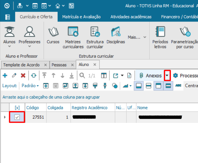Open Estrutura curricular from the ribbon

pos(95,37)
